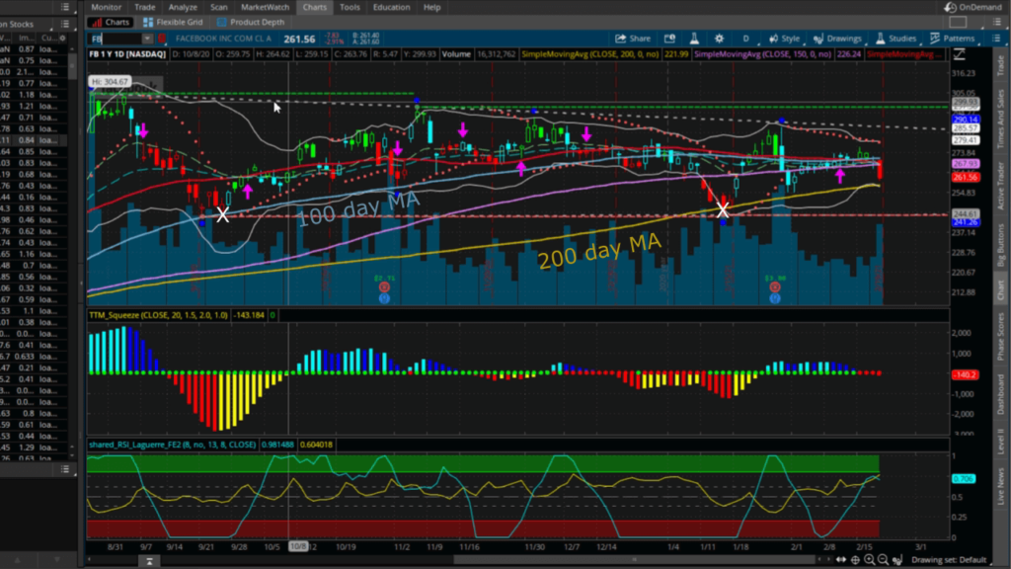Toggle the Dashboard side panel
1011x569 pixels.
coord(1001,395)
